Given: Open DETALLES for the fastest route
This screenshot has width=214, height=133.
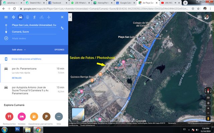Looking at the screenshot, I should click(17, 78).
